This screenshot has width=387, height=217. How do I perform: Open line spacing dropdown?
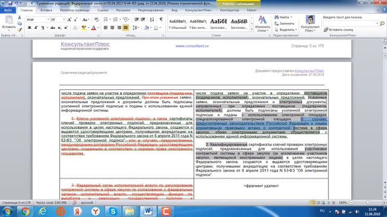tap(135, 28)
